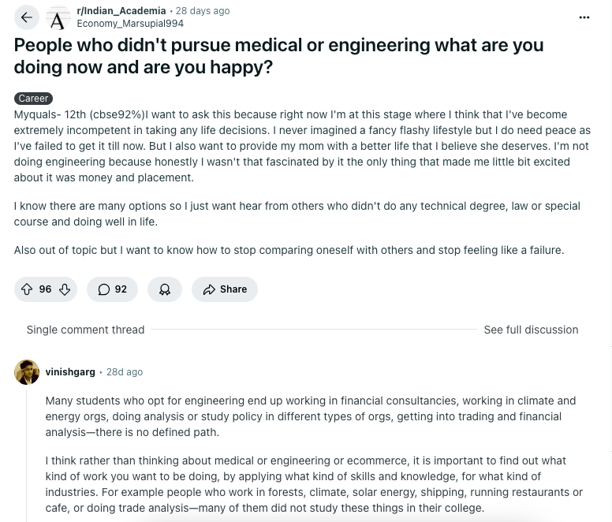Click the post vote count 96
Image resolution: width=612 pixels, height=522 pixels.
coord(45,289)
